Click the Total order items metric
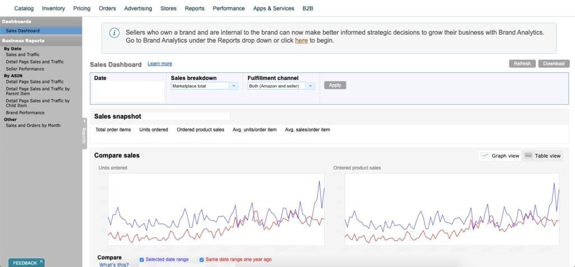The image size is (575, 267). 113,129
